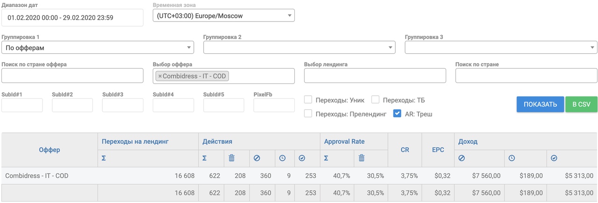Uncheck AR: Треш checkbox
Image resolution: width=598 pixels, height=203 pixels.
[x=397, y=113]
